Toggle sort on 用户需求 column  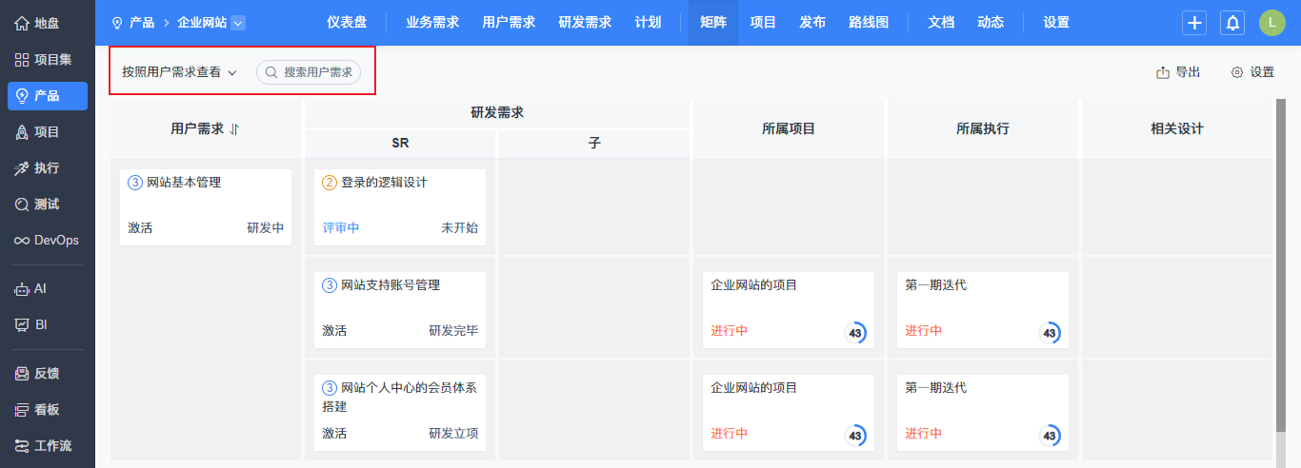pyautogui.click(x=234, y=128)
